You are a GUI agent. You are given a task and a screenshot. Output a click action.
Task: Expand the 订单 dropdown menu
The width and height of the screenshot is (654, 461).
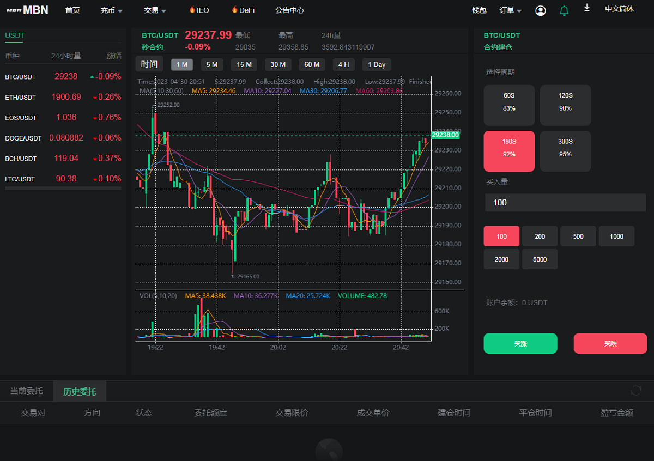tap(511, 10)
